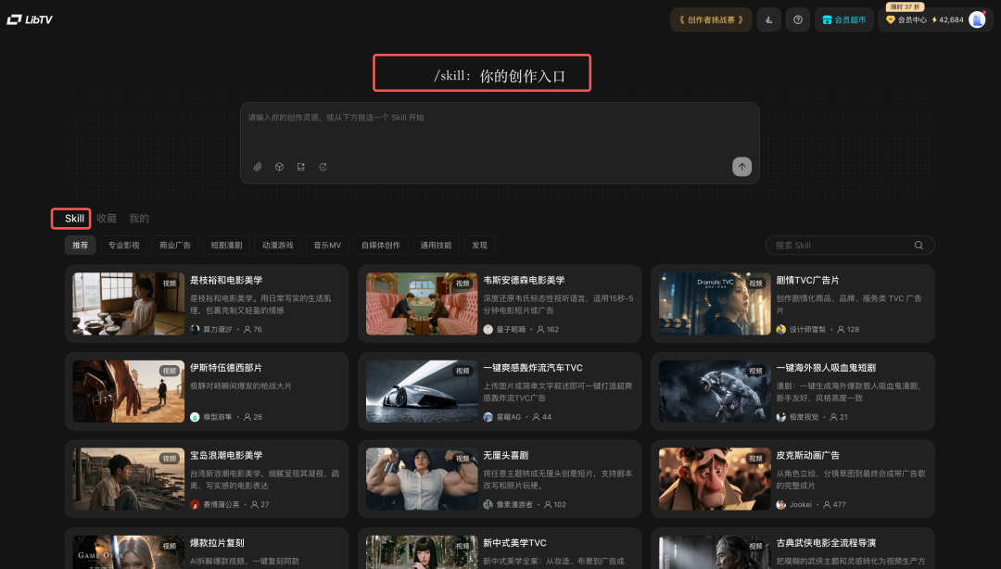Click the 韦斯安德森电影美学 title
1001x569 pixels.
tap(524, 281)
